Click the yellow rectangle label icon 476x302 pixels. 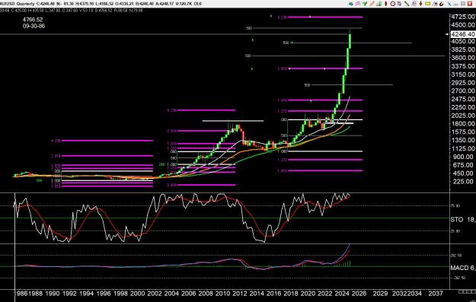point(428,4)
